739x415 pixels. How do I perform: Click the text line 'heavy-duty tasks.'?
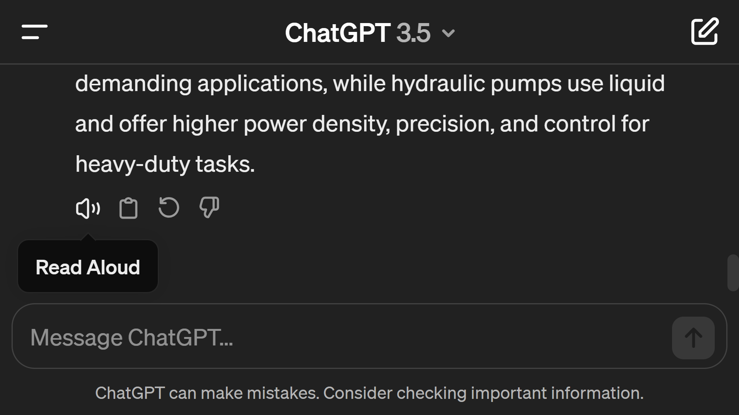coord(165,164)
